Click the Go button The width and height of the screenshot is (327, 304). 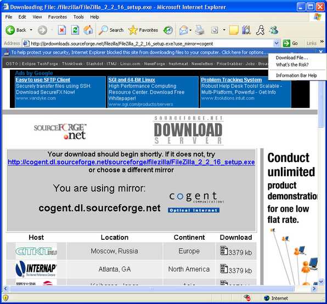point(290,43)
